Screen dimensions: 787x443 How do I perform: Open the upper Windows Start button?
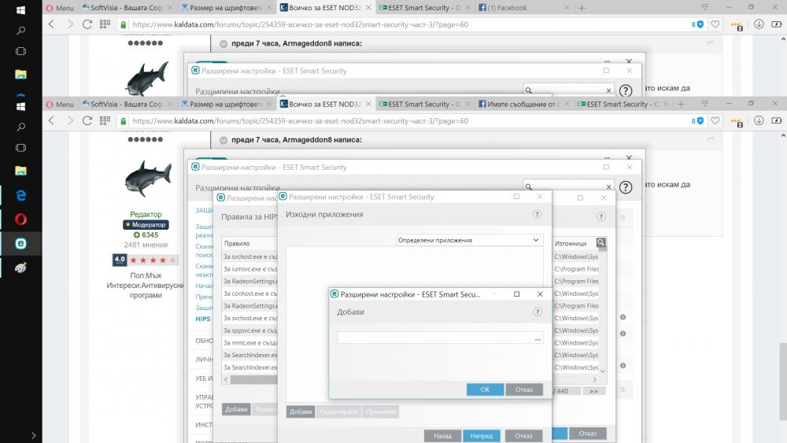coord(20,10)
